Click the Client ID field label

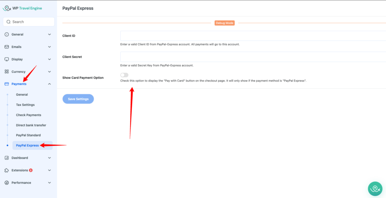(x=69, y=36)
